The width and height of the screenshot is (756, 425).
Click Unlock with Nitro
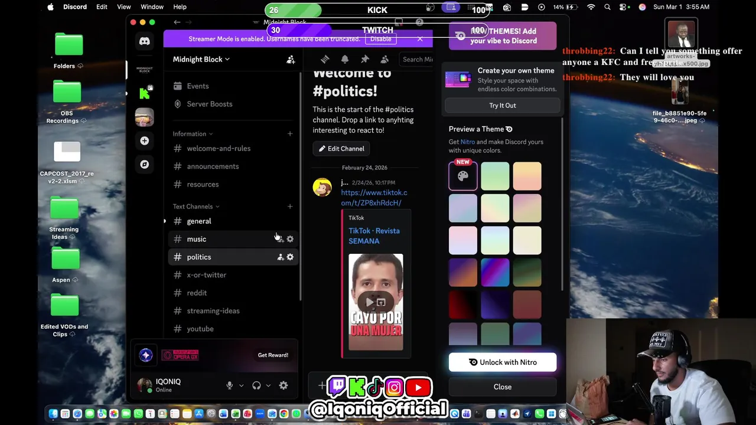point(503,362)
